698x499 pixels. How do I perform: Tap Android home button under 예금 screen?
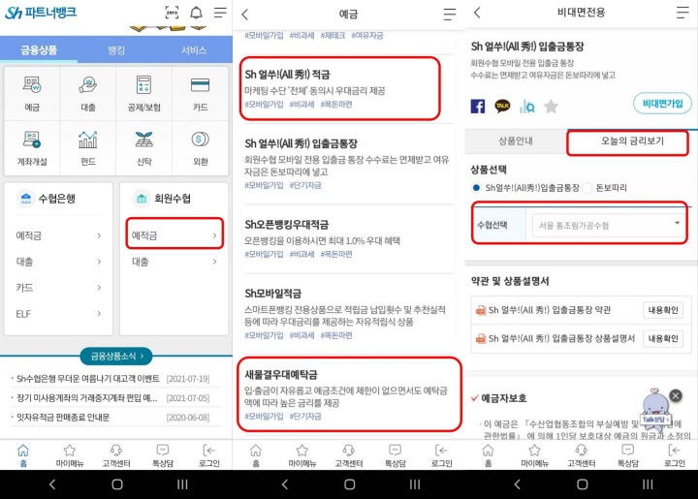[x=349, y=484]
